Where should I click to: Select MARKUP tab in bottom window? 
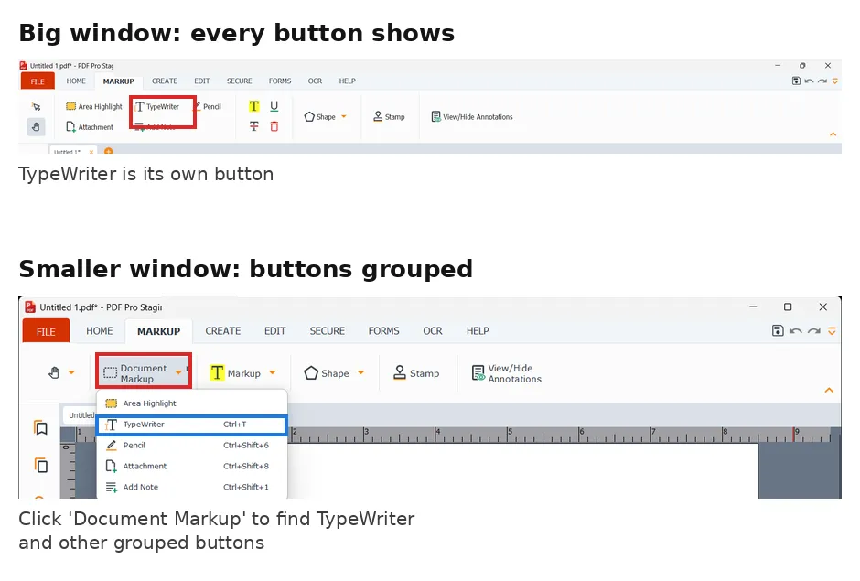point(158,331)
